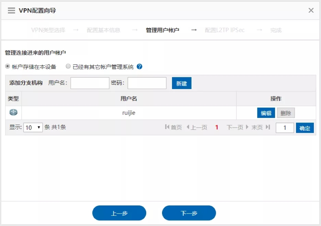Click the 用户名 input field
Image resolution: width=321 pixels, height=226 pixels.
point(90,83)
